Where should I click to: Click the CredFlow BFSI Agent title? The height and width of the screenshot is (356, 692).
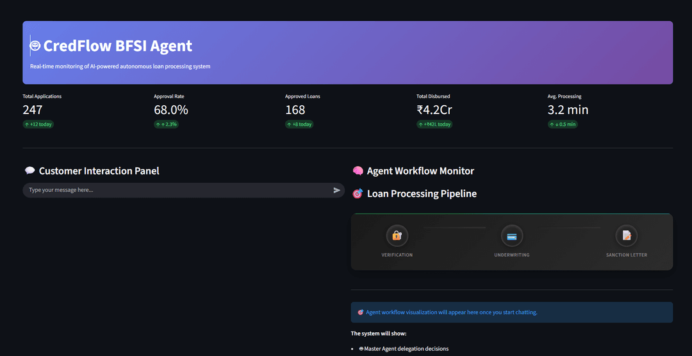tap(117, 46)
